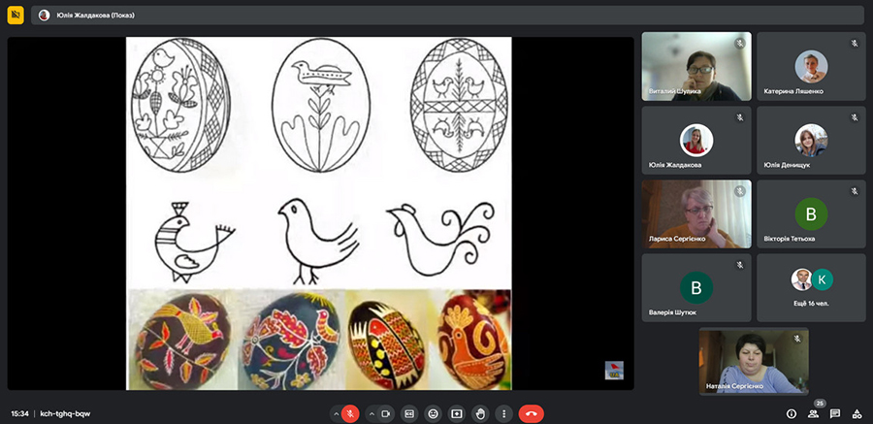Click muted mic icon on Юлія Жалдакова tile
Screen dimensions: 873x424
740,117
